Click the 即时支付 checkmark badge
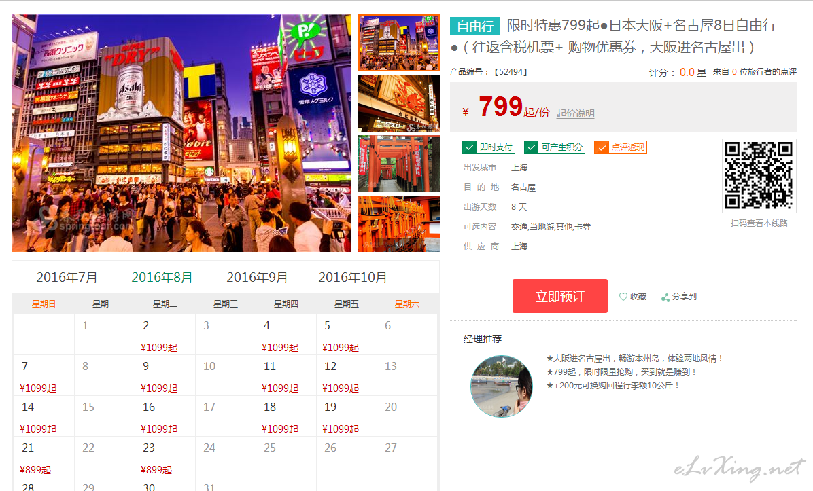The height and width of the screenshot is (491, 813). click(x=489, y=147)
